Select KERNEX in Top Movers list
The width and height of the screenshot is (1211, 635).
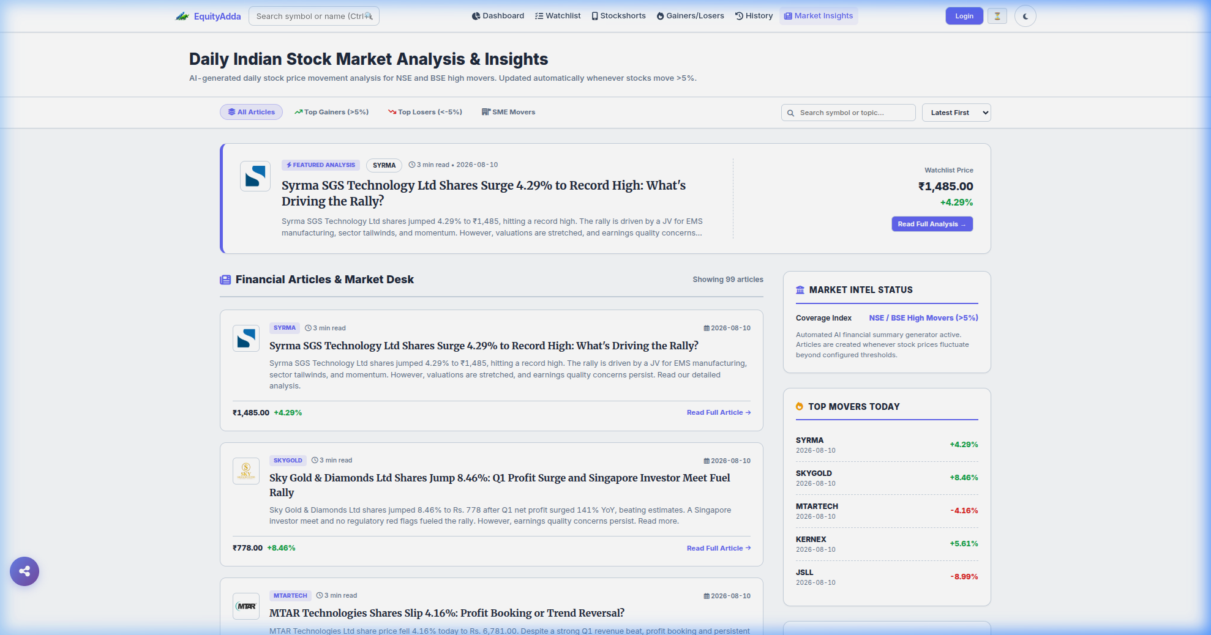(x=887, y=544)
